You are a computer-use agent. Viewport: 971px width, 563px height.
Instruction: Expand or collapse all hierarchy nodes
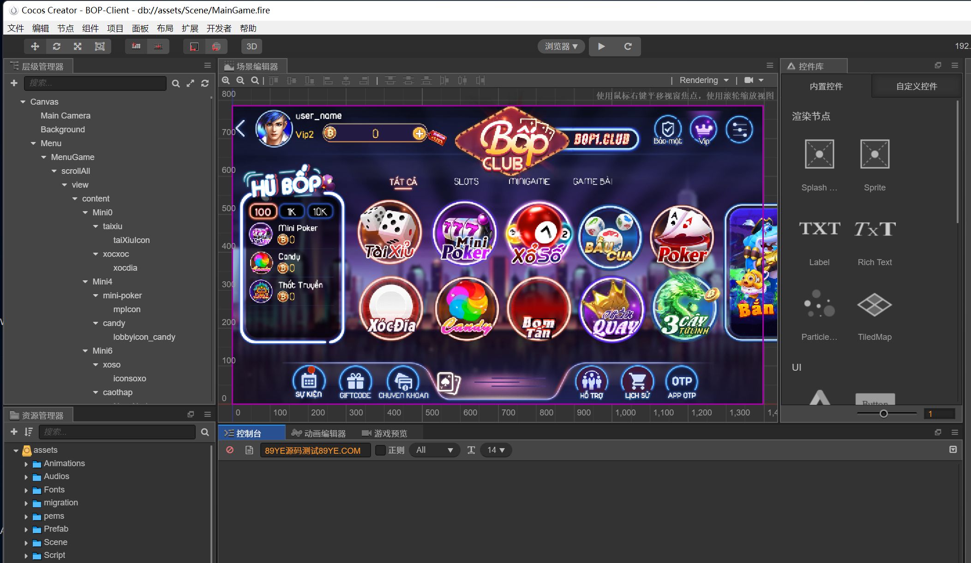[x=190, y=83]
